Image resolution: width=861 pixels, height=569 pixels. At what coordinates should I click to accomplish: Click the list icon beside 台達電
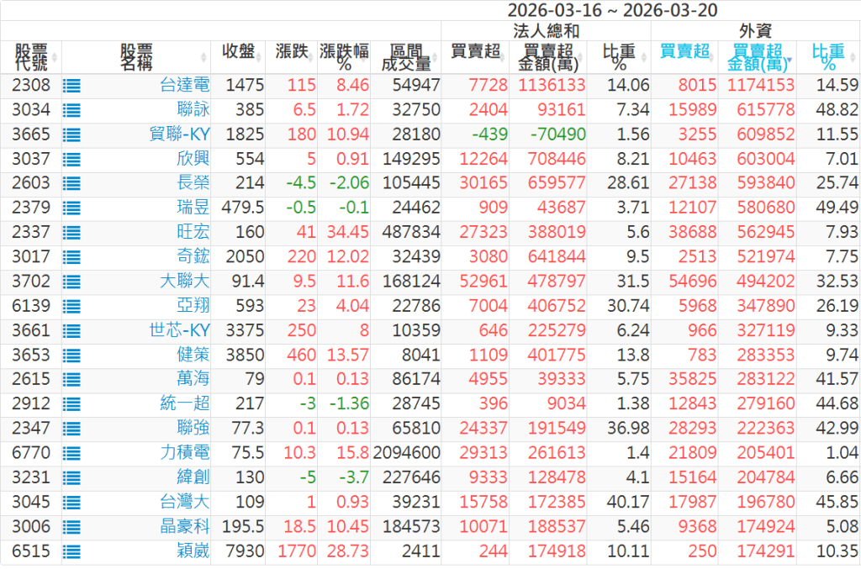tap(71, 86)
